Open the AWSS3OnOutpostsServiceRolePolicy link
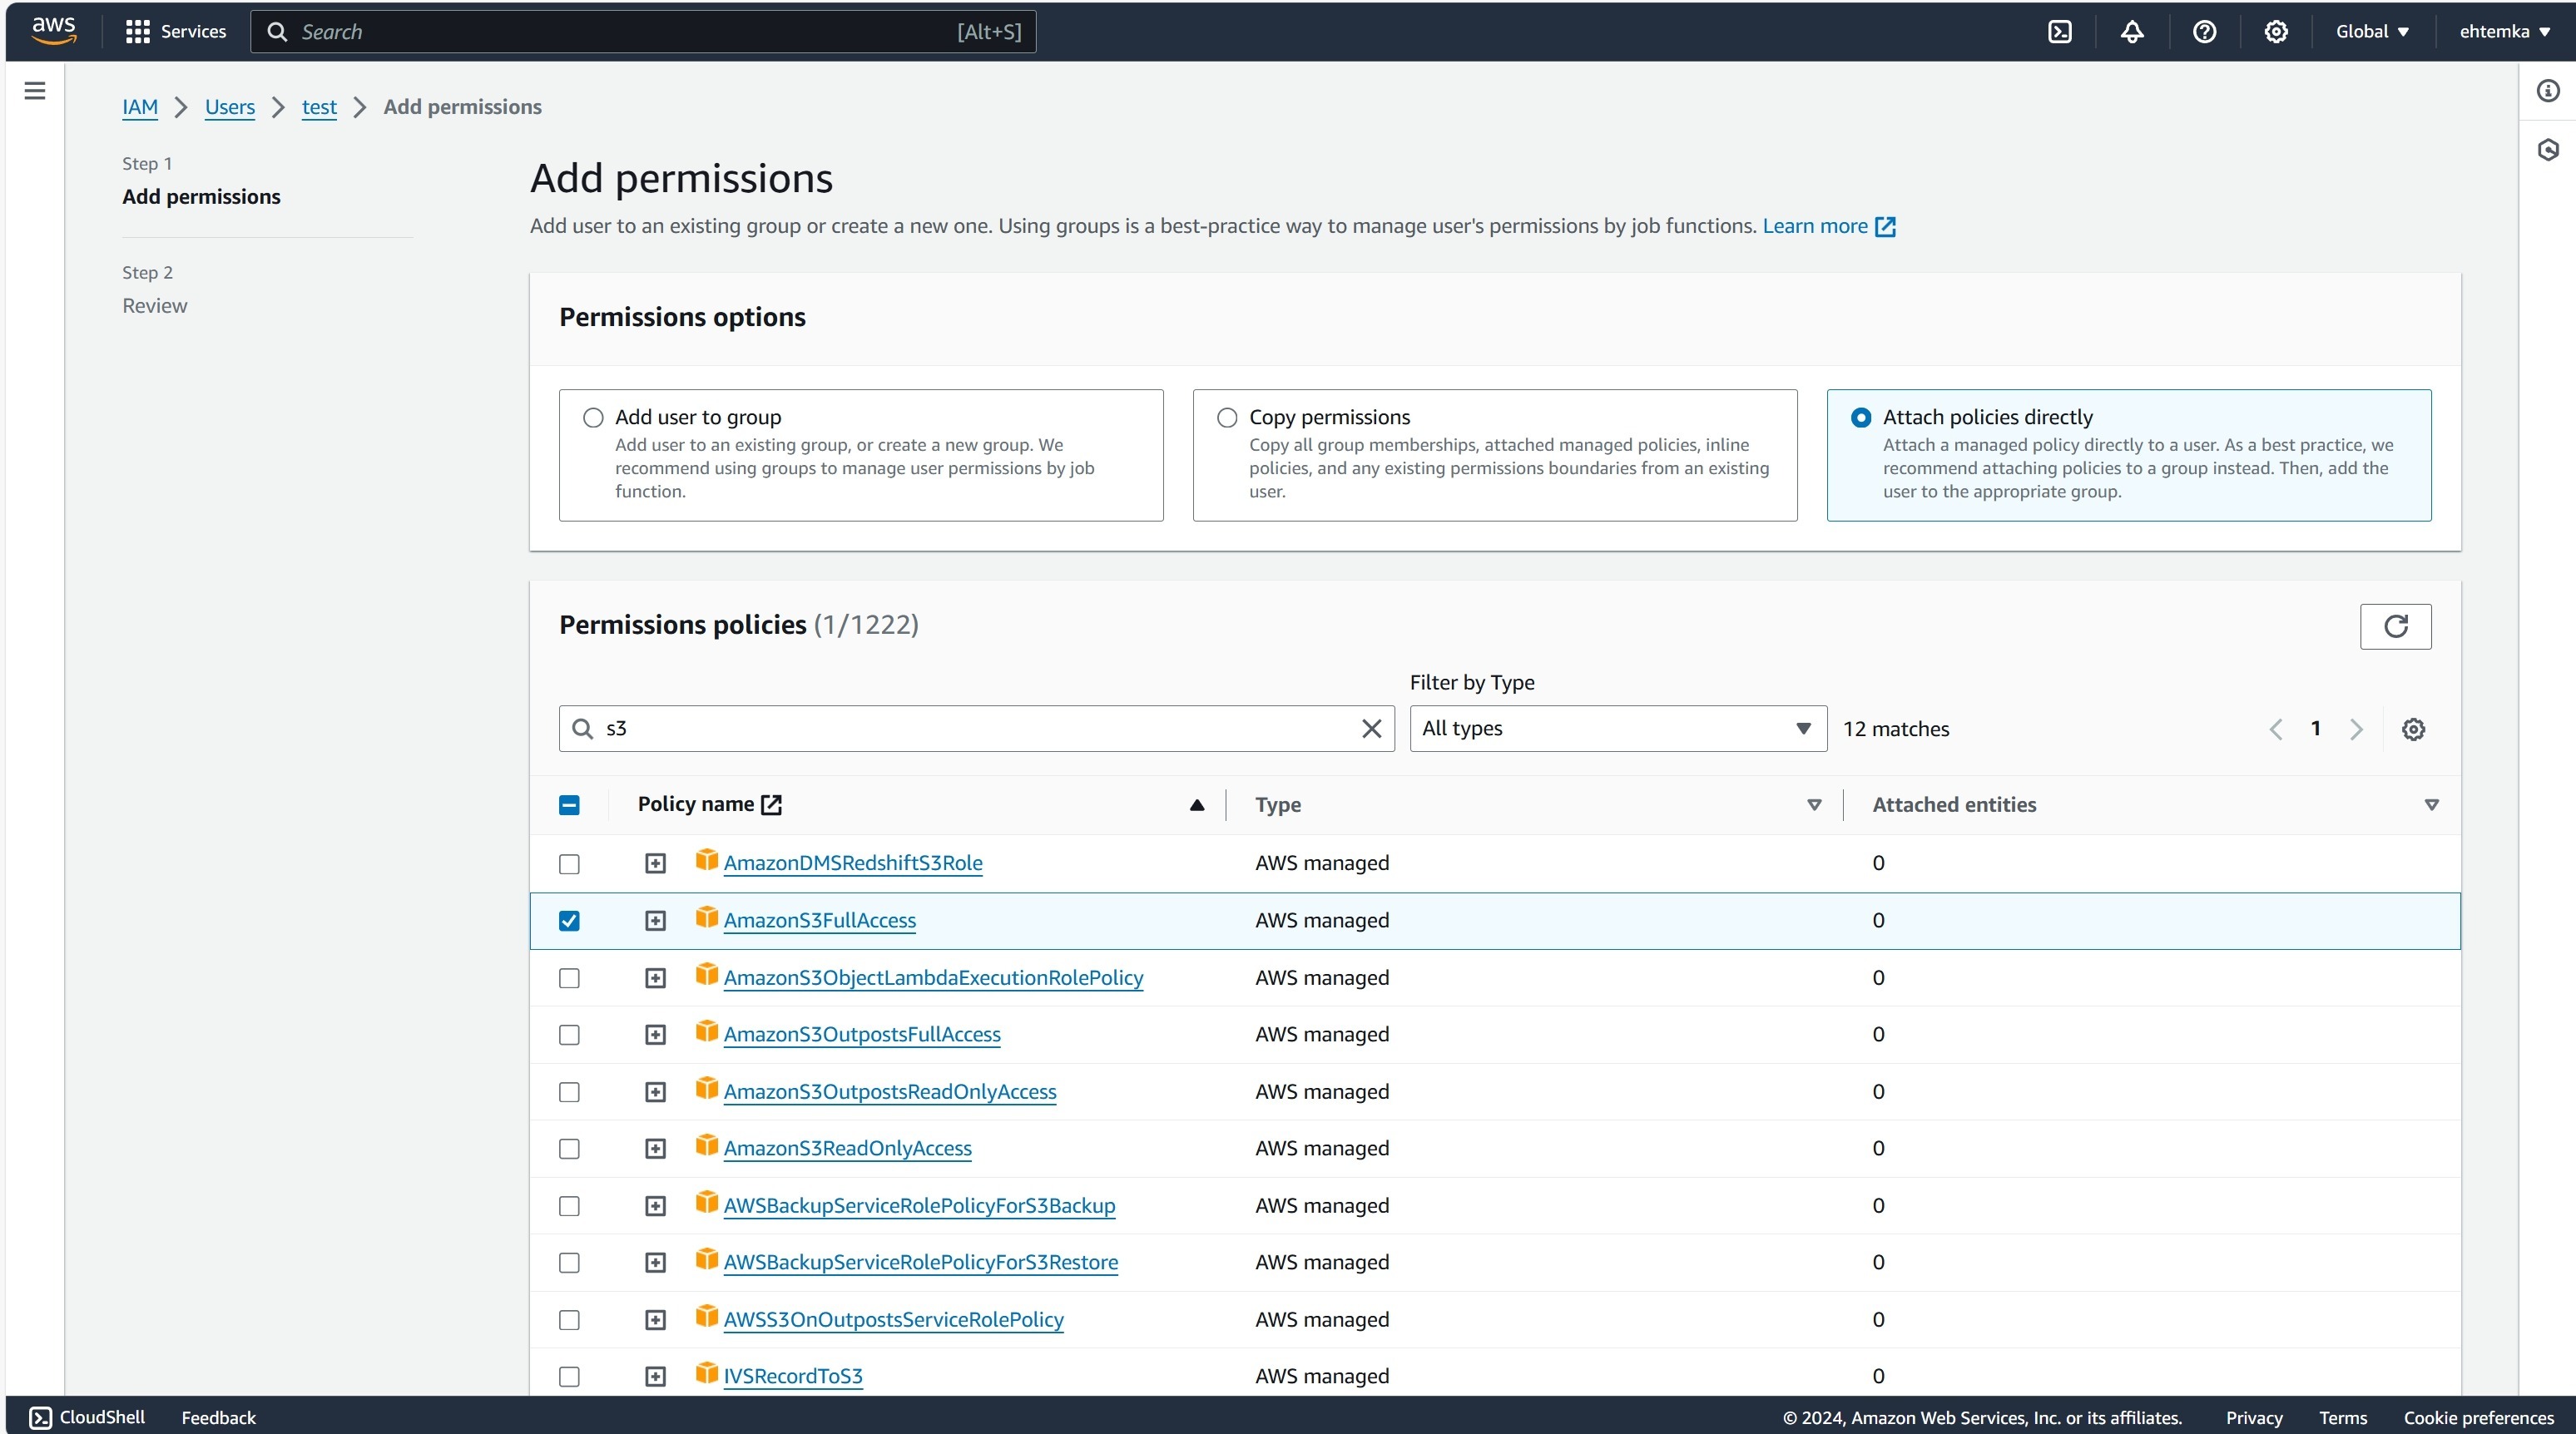Image resolution: width=2576 pixels, height=1434 pixels. click(x=893, y=1320)
